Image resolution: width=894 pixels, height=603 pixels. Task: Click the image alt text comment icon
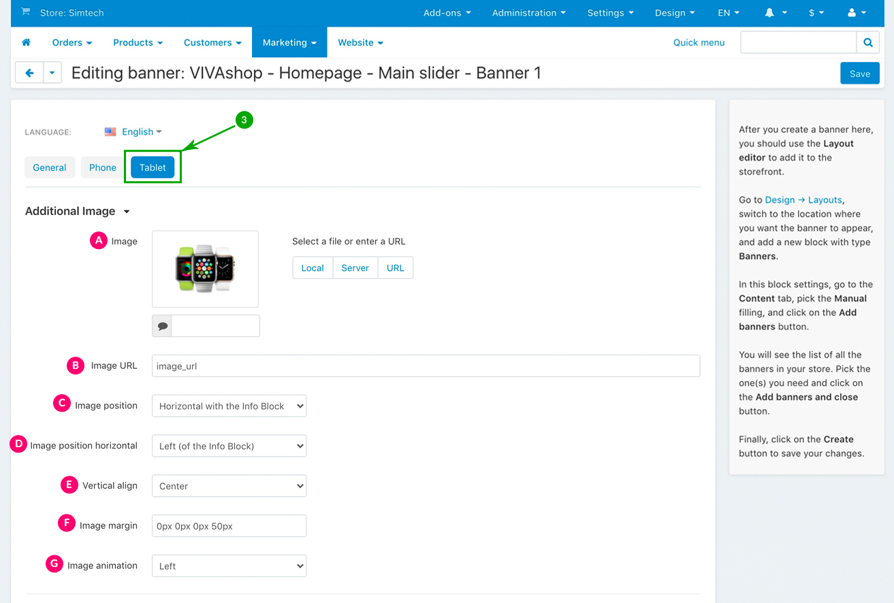(162, 326)
